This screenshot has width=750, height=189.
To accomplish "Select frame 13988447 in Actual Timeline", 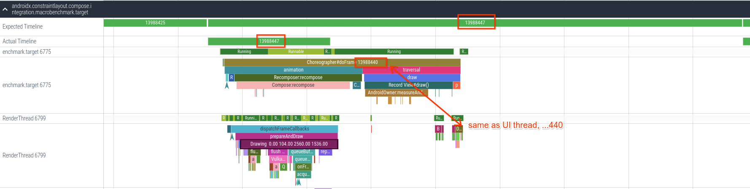I will click(x=269, y=41).
